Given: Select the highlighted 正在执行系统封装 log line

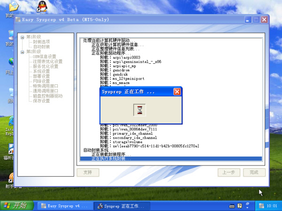Looking at the screenshot, I should [x=171, y=158].
